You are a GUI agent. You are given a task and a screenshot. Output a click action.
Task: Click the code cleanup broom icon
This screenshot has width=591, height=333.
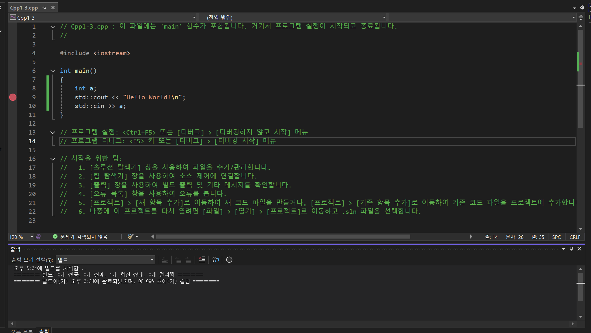tap(130, 237)
